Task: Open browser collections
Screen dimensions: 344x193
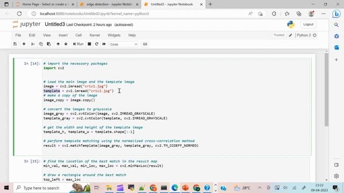Action: (x=299, y=14)
